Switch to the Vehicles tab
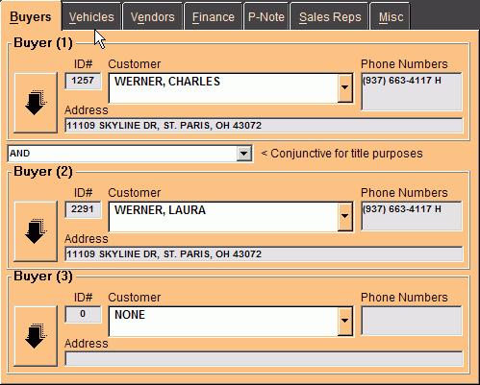Image resolution: width=480 pixels, height=385 pixels. coord(91,16)
